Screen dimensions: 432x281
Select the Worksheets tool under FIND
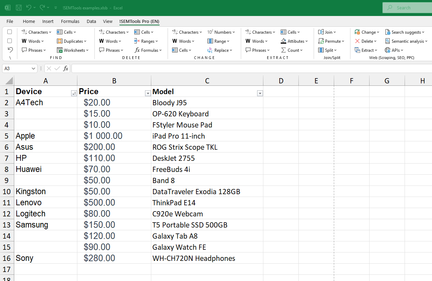pyautogui.click(x=73, y=50)
